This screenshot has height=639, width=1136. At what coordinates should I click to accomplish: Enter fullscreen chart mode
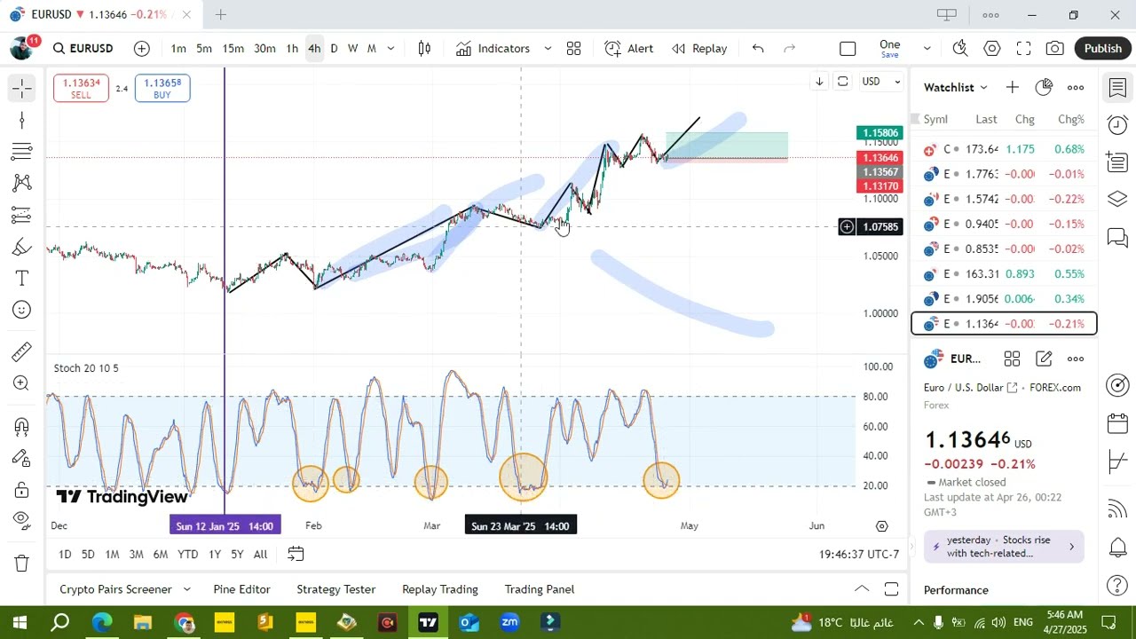point(1023,49)
